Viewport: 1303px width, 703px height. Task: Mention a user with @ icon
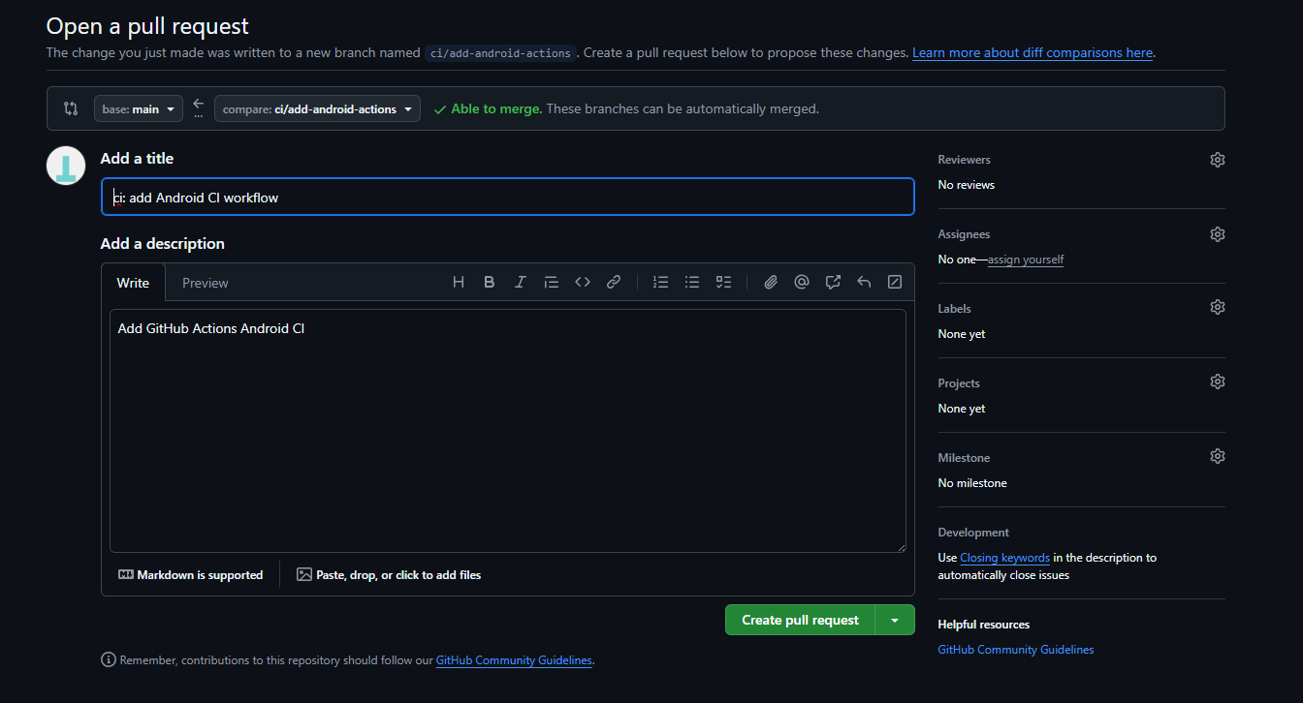(802, 282)
